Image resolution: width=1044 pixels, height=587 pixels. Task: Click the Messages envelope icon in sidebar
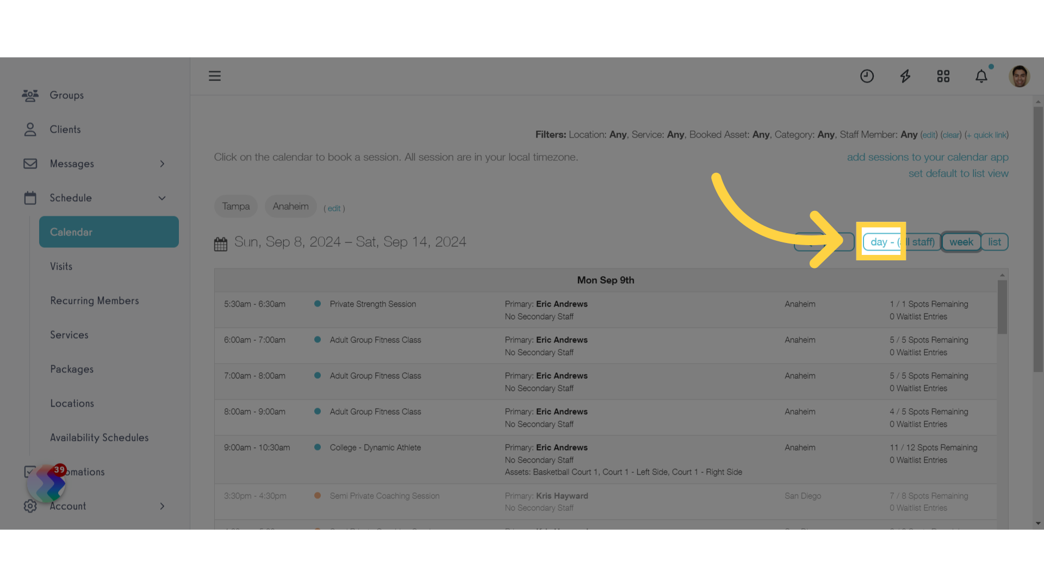[30, 164]
